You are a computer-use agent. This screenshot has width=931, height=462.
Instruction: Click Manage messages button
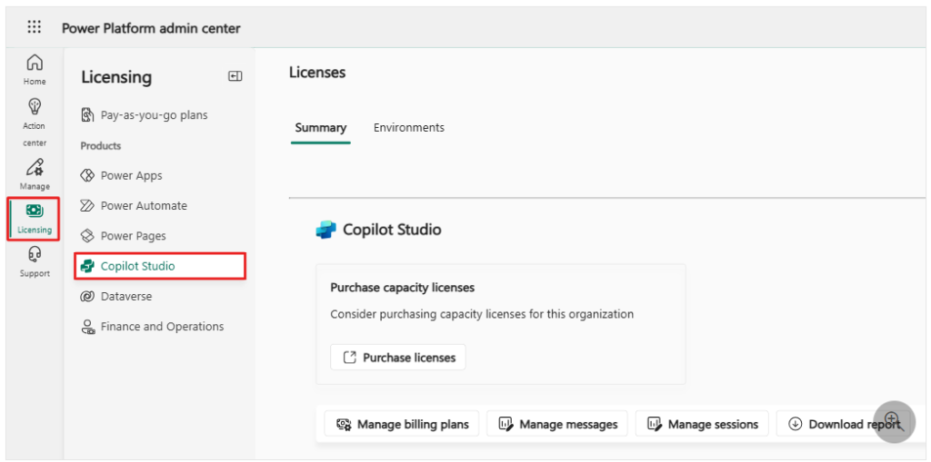[556, 424]
